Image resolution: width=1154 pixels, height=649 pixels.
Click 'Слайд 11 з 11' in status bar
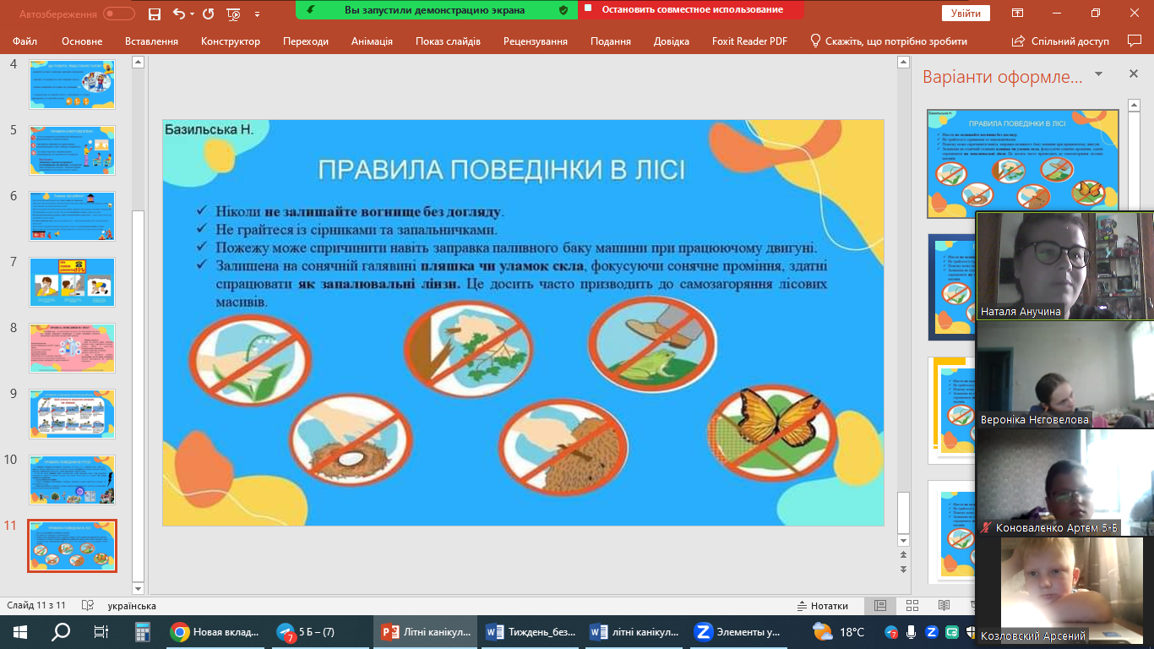(36, 606)
